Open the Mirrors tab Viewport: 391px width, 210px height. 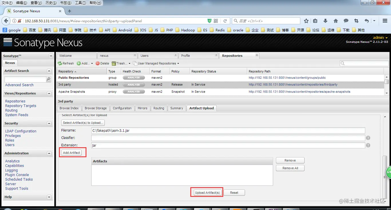pyautogui.click(x=142, y=108)
